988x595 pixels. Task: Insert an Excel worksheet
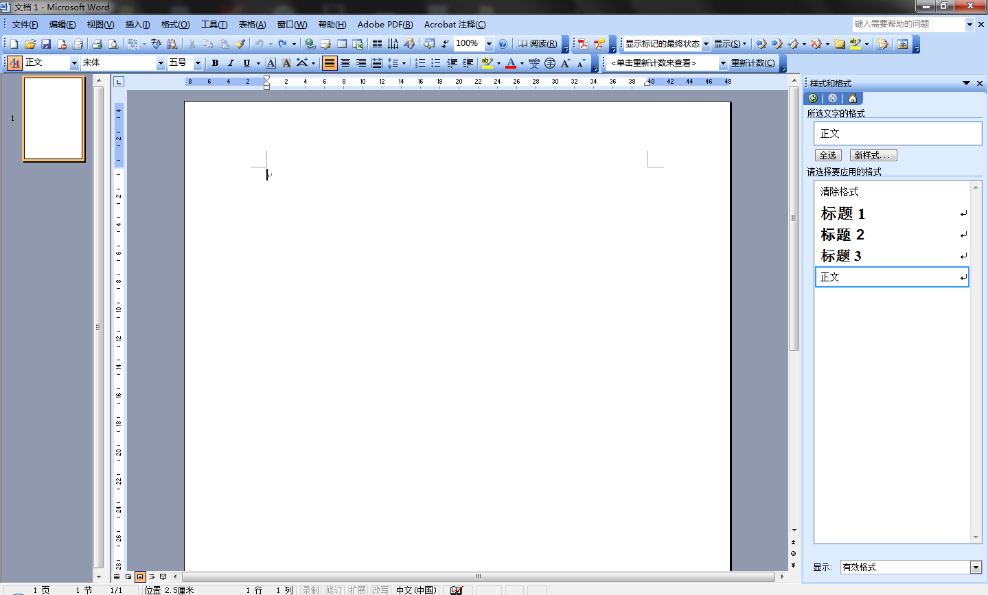[x=358, y=44]
